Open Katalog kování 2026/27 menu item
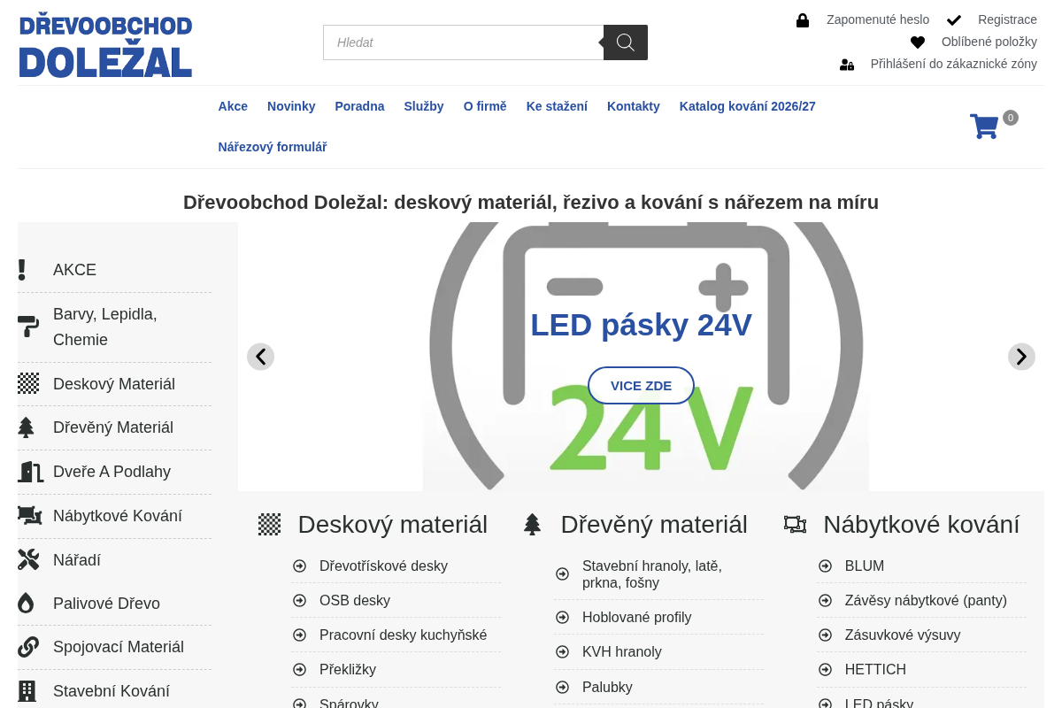Image resolution: width=1062 pixels, height=708 pixels. click(x=748, y=106)
